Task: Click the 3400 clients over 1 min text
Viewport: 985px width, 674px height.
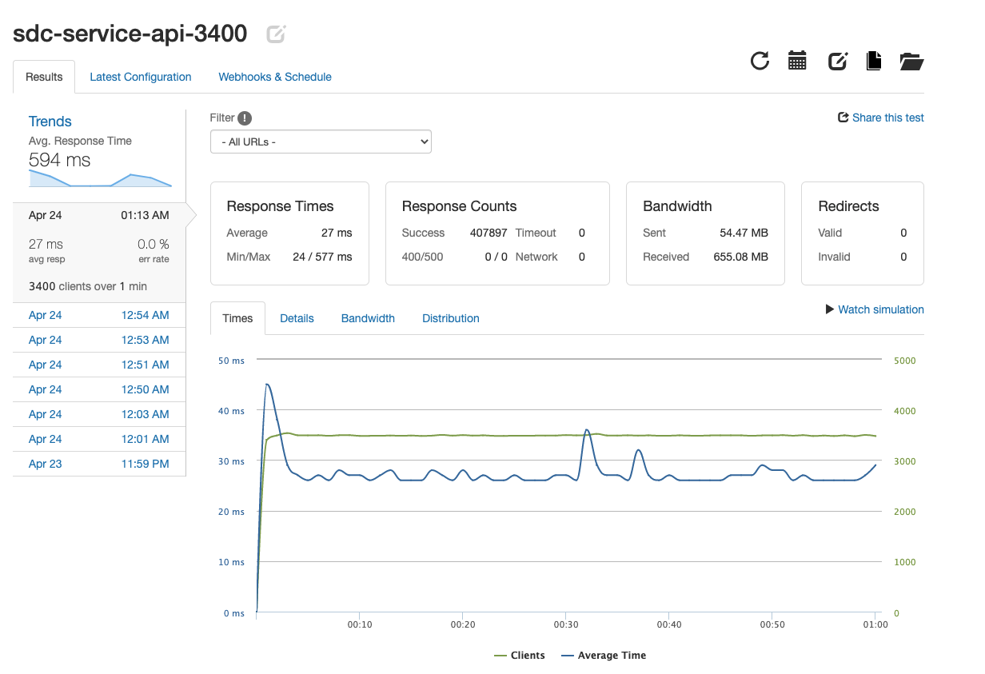Action: point(88,286)
